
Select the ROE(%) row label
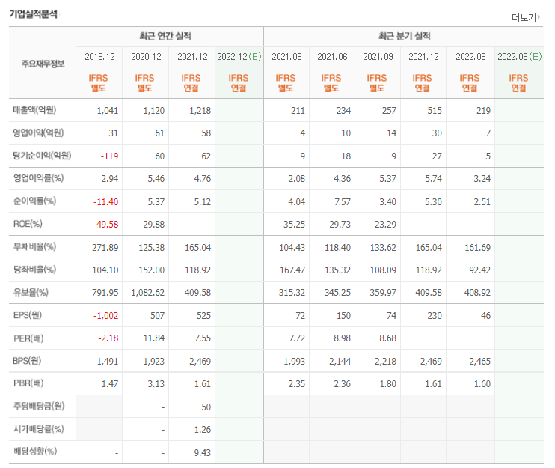pyautogui.click(x=28, y=224)
